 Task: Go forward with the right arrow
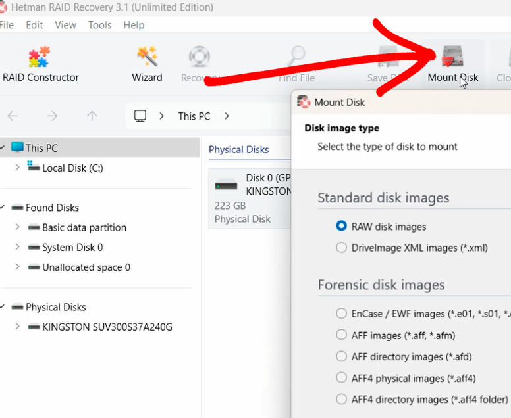(52, 116)
